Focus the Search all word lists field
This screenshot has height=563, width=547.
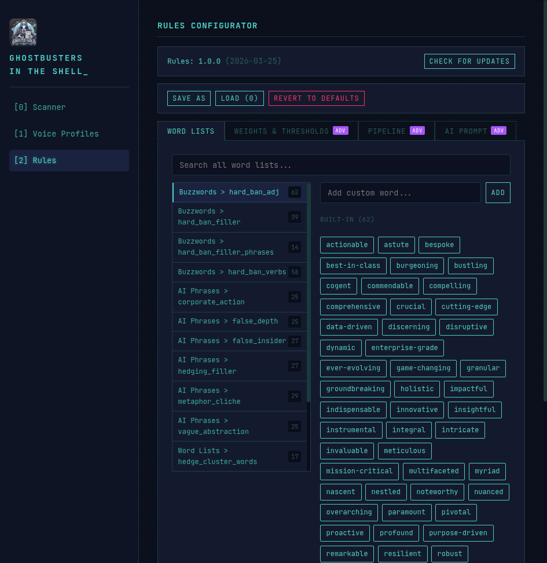click(x=341, y=165)
